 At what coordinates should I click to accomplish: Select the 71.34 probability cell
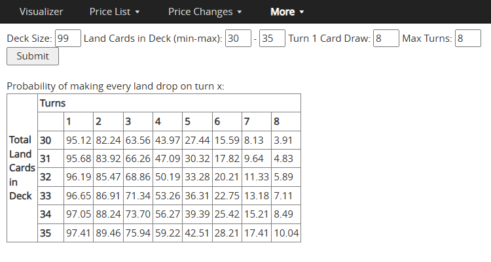coord(137,196)
